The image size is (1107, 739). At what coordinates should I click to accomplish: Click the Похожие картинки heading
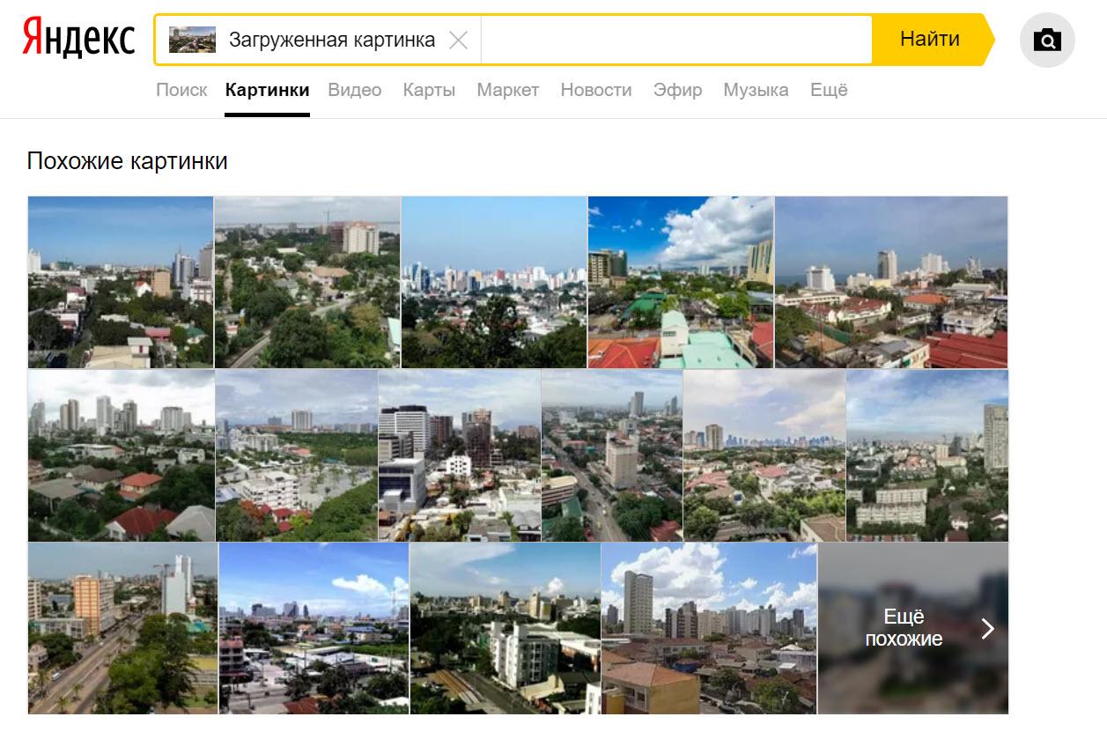point(128,161)
